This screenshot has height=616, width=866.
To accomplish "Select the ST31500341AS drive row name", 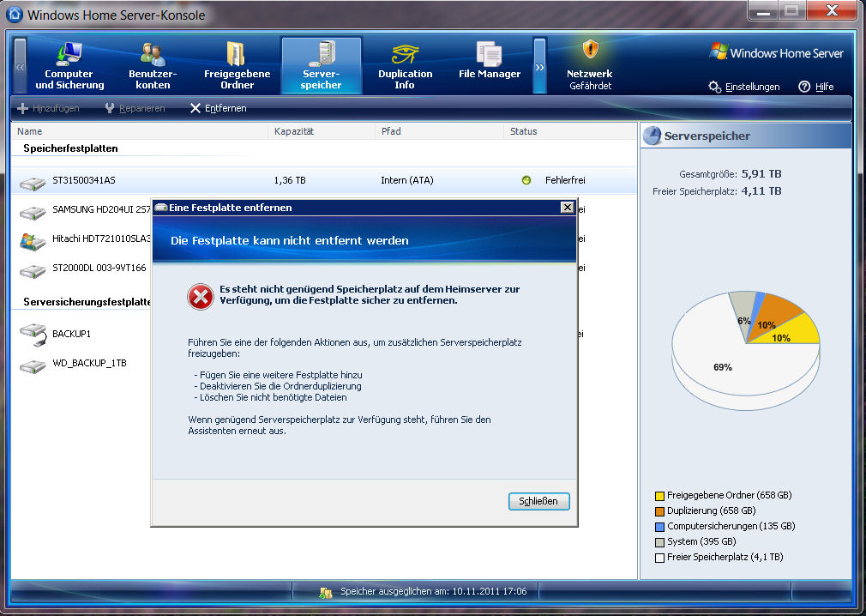I will 84,180.
